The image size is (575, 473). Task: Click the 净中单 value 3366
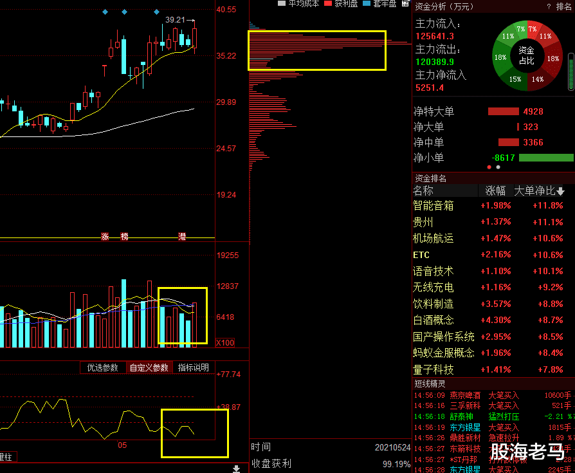[533, 142]
